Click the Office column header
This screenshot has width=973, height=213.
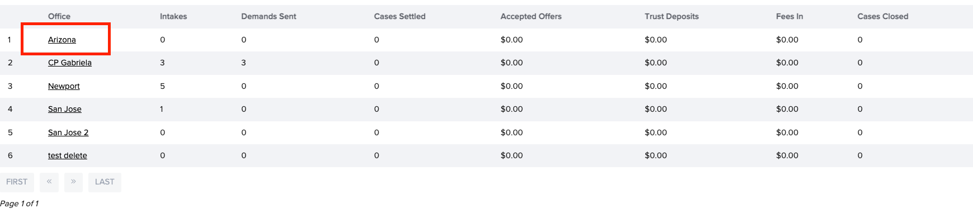(59, 16)
